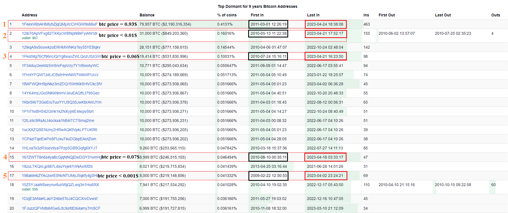Click the Ins column header

(x=366, y=15)
